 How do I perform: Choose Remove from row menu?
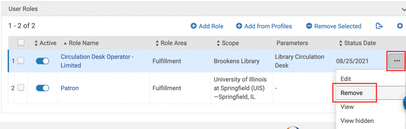[x=352, y=93]
